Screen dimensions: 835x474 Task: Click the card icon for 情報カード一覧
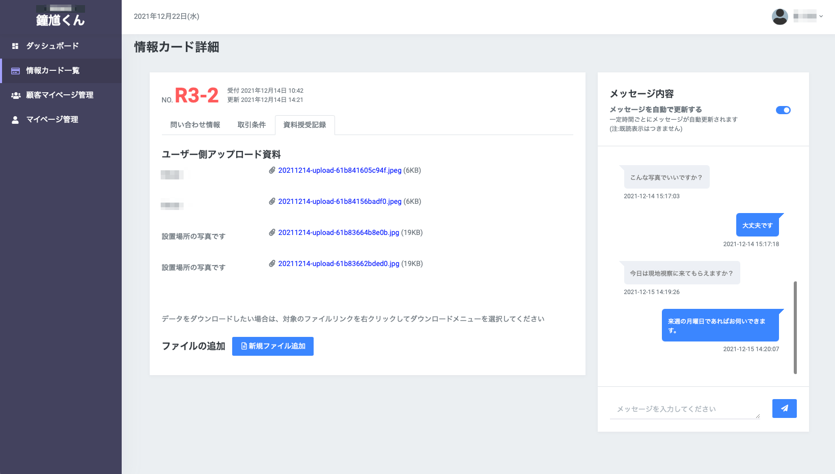tap(15, 71)
